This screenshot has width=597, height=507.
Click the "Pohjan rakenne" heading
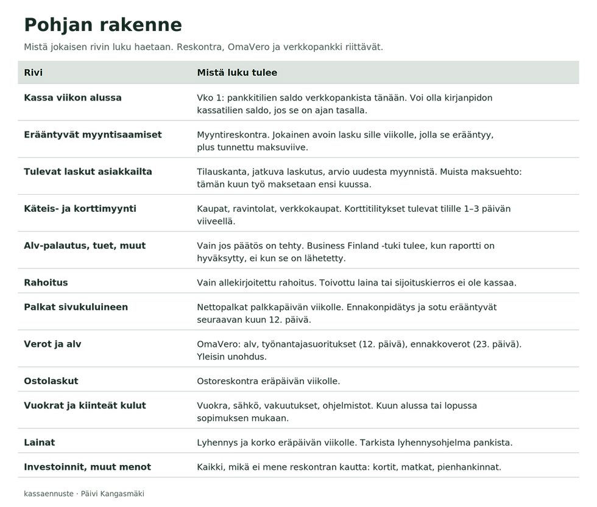[103, 25]
